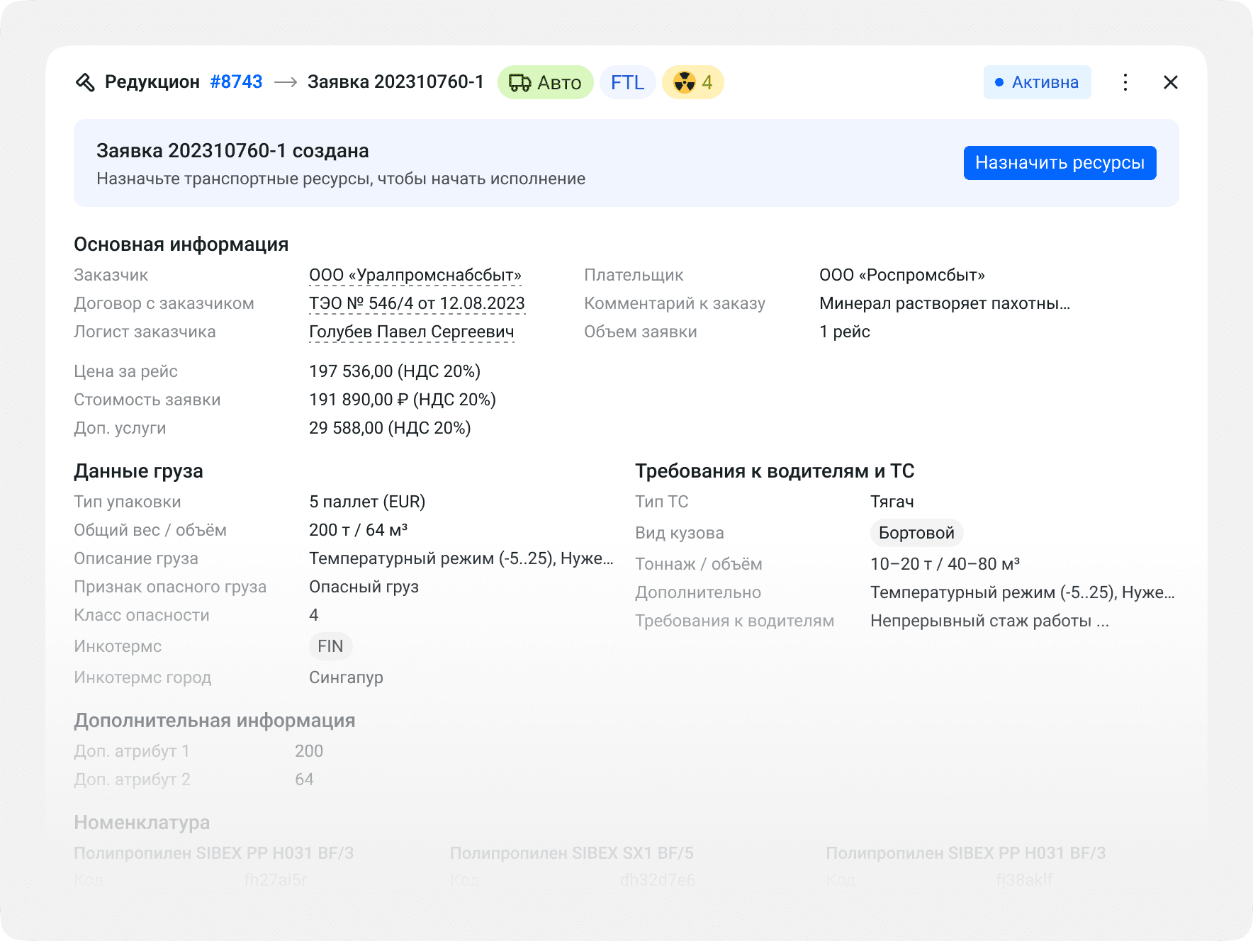
Task: Expand the truncated Комментарий к заказу text
Action: point(945,303)
